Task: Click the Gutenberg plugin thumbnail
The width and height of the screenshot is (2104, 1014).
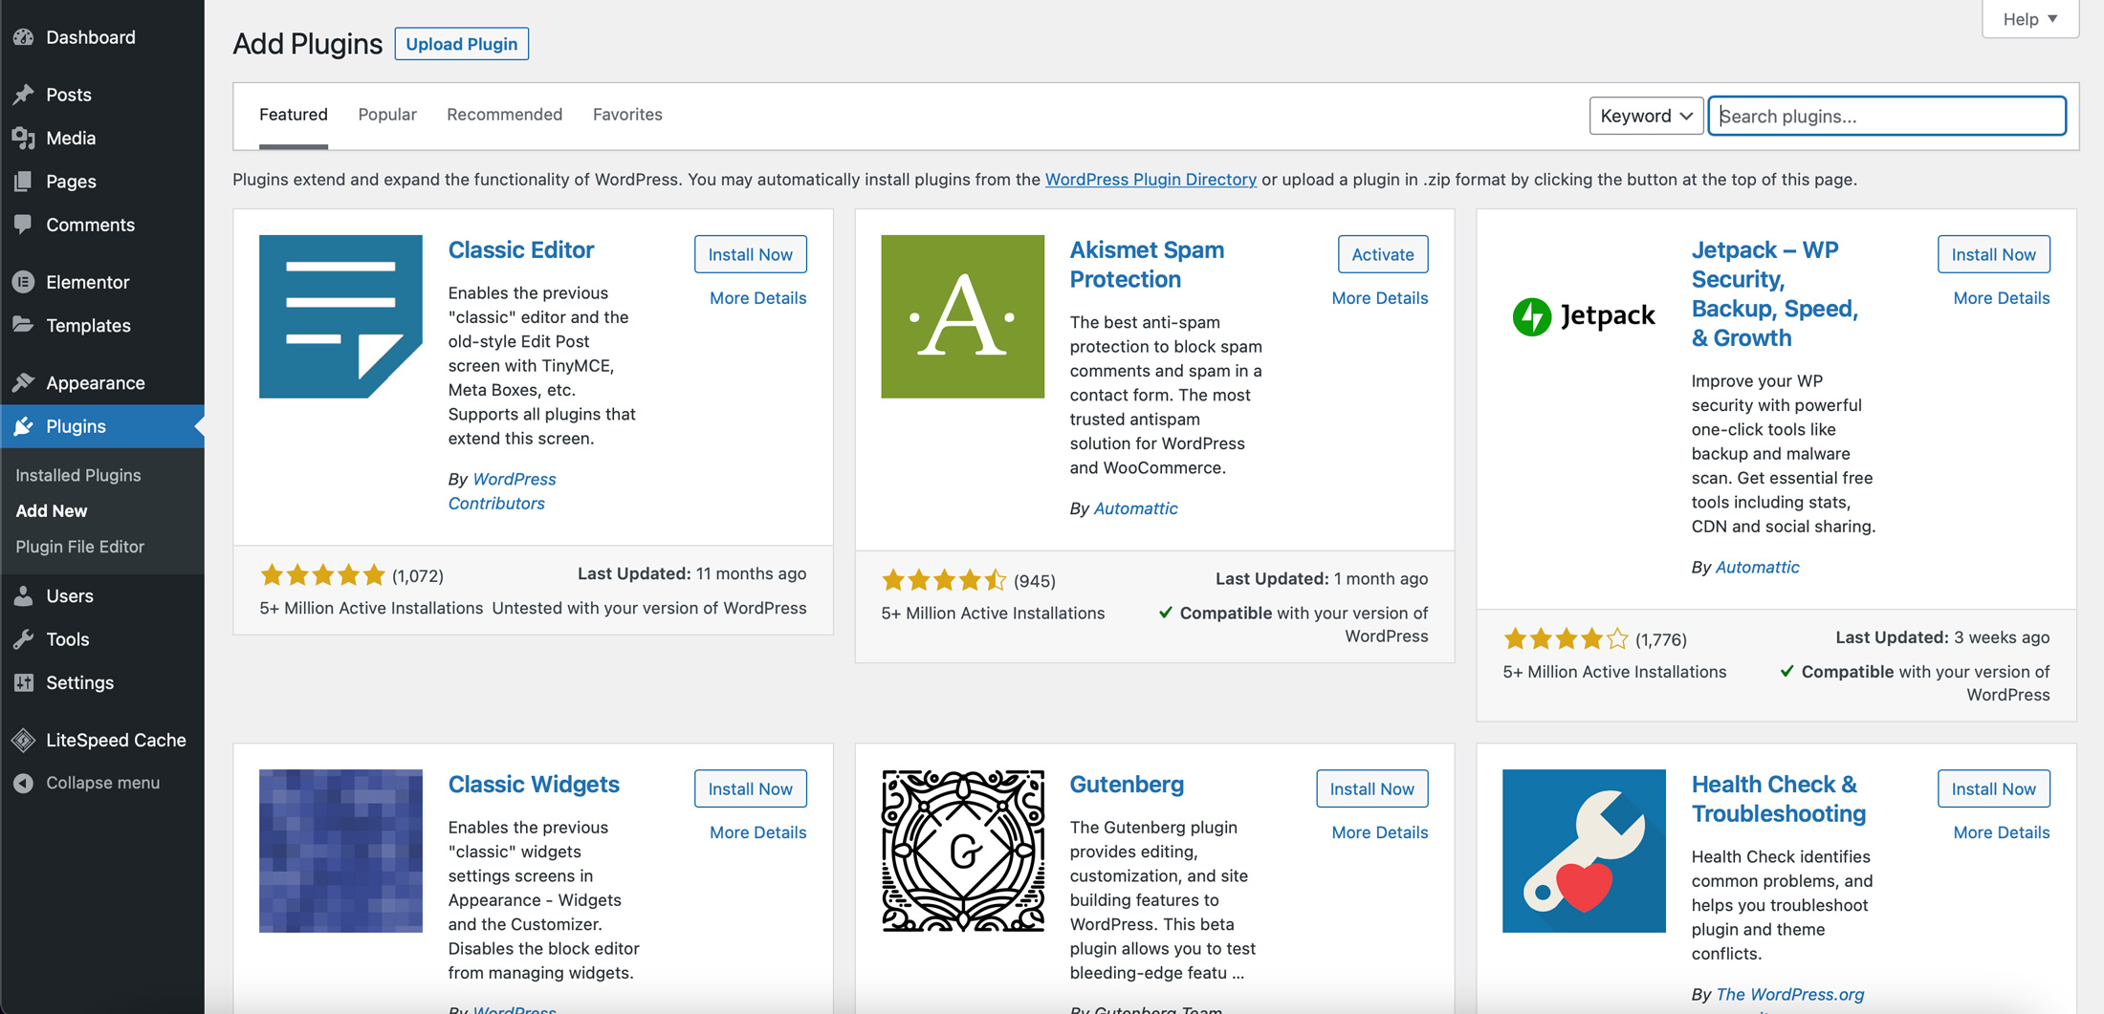Action: (962, 851)
